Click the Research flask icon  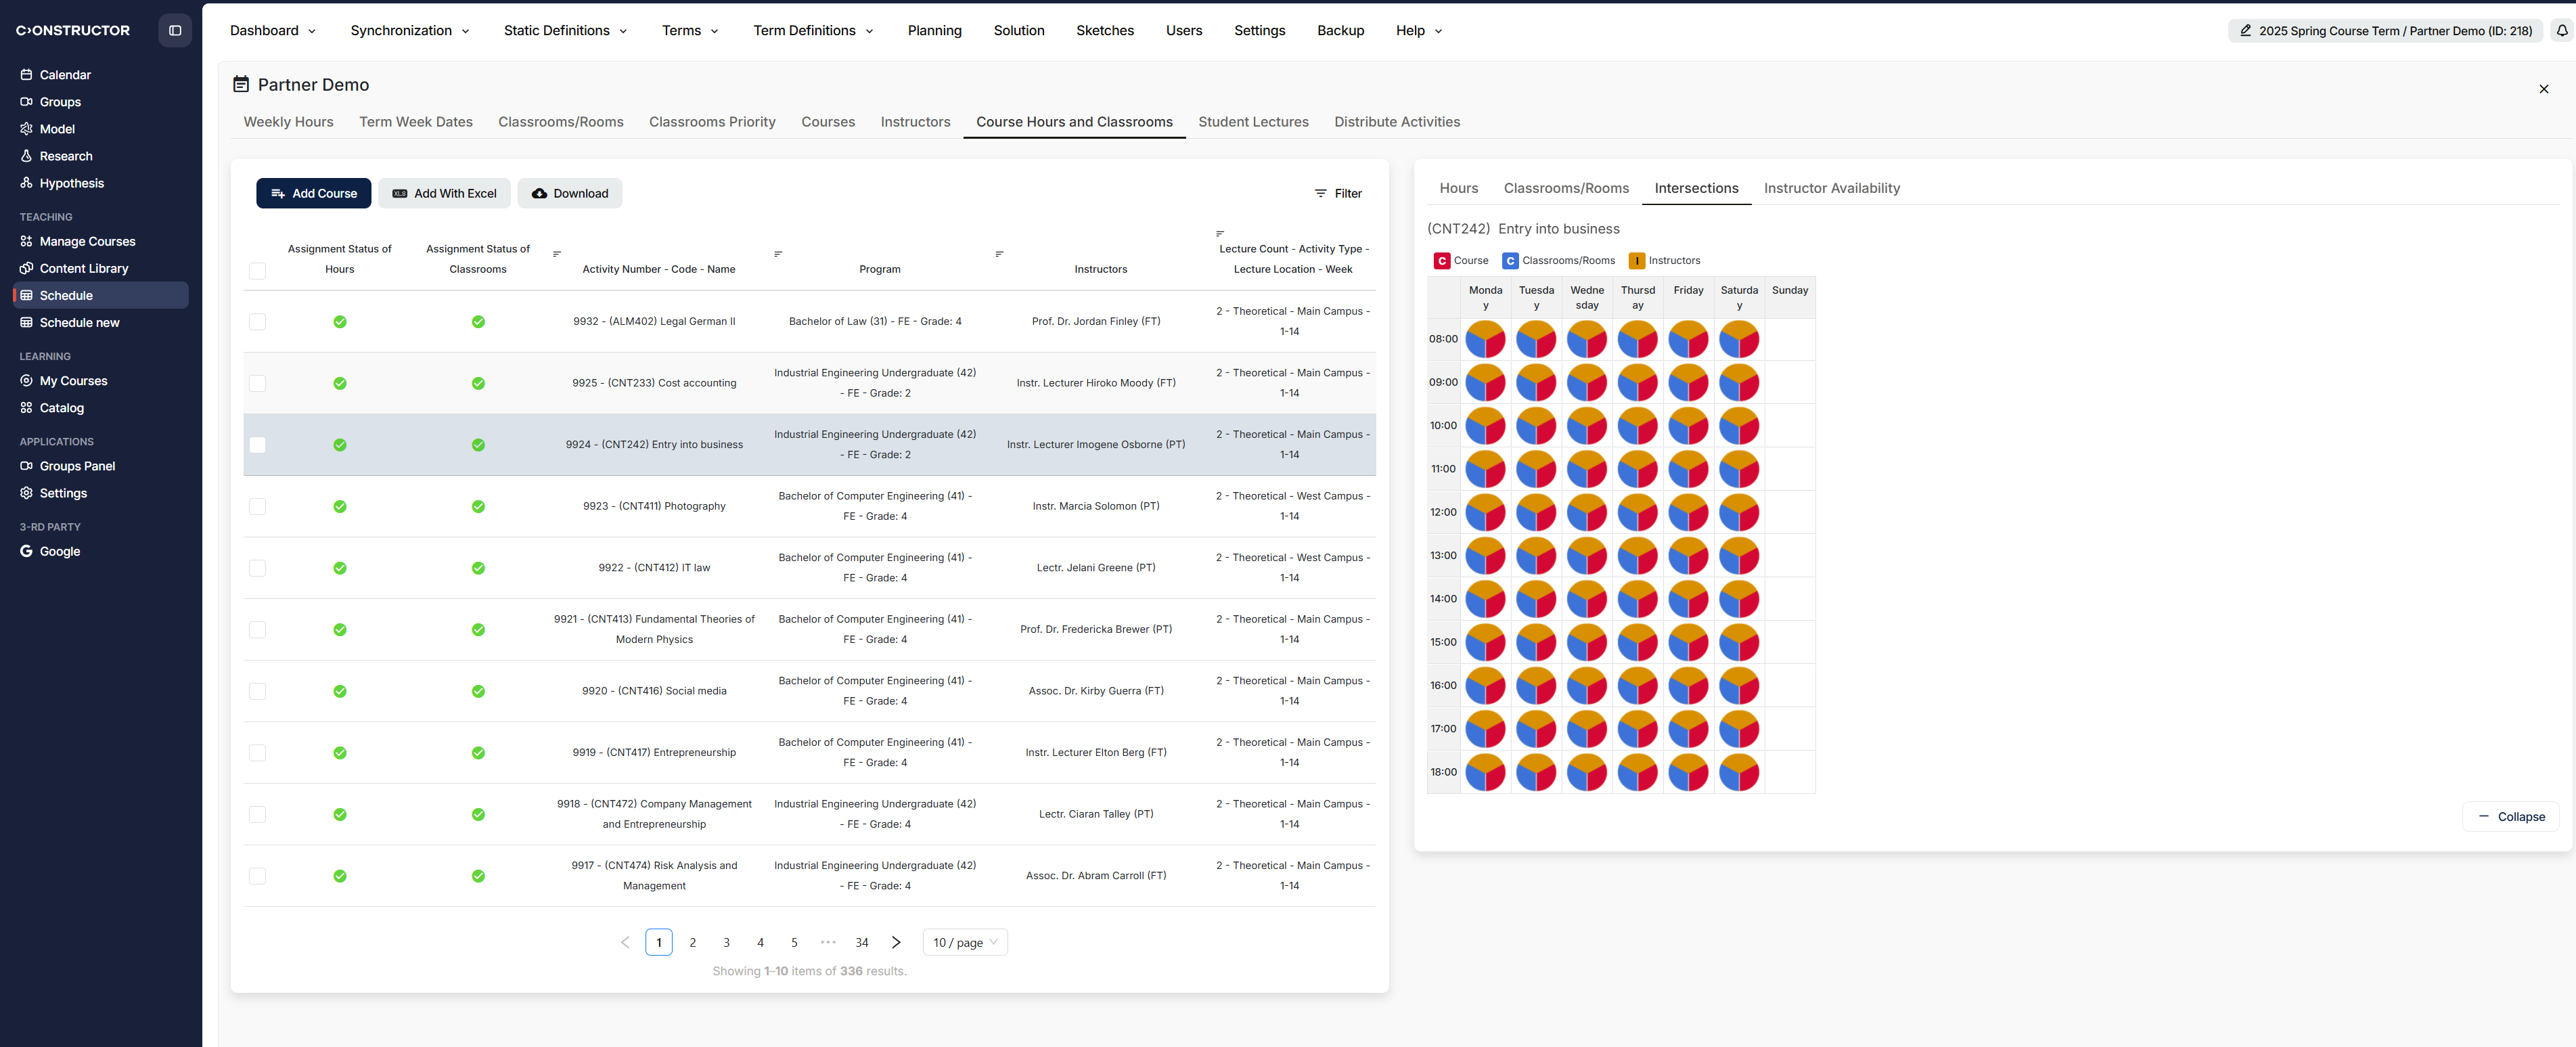(x=26, y=155)
